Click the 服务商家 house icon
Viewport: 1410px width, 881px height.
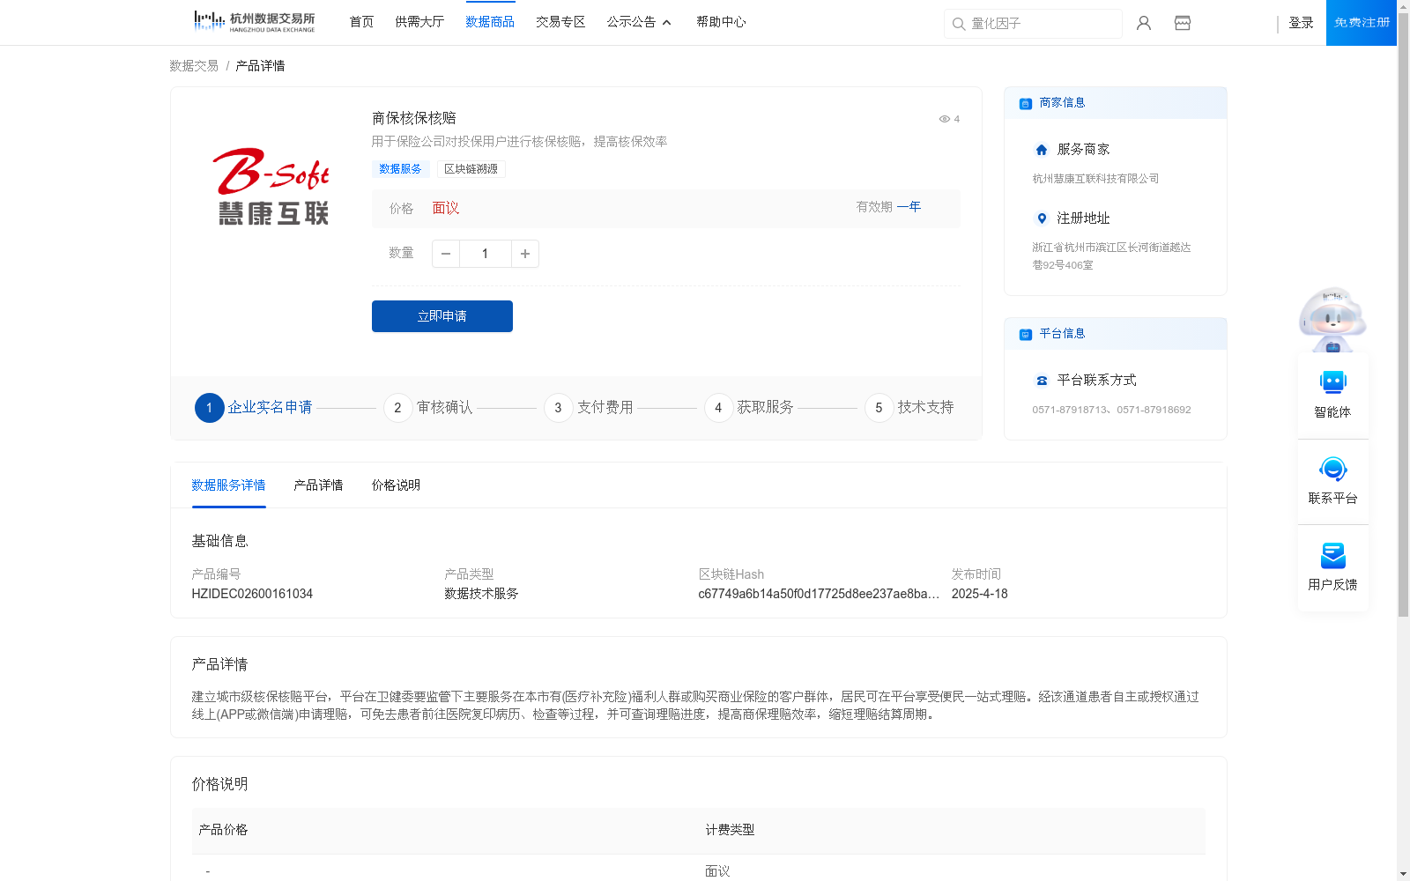pyautogui.click(x=1042, y=150)
